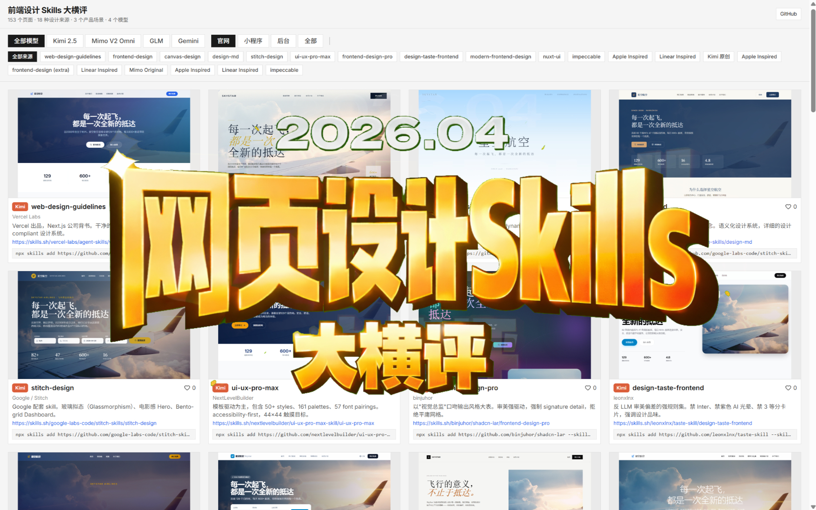Click scrollbar up arrow at top right

click(x=813, y=4)
